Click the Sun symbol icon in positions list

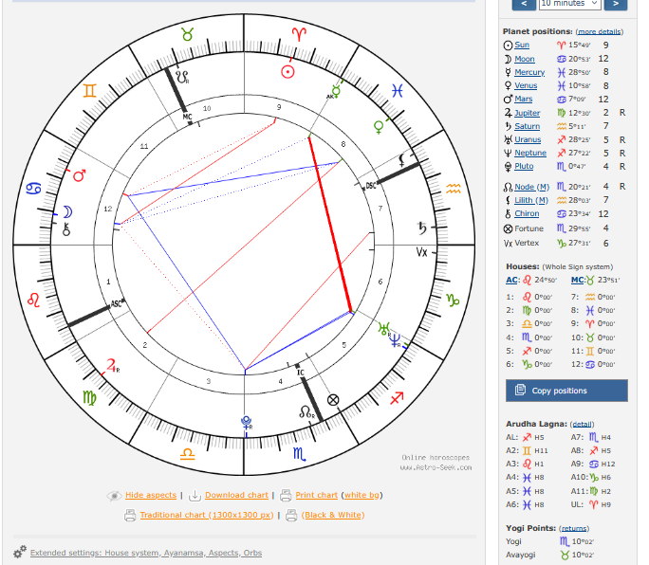[508, 46]
